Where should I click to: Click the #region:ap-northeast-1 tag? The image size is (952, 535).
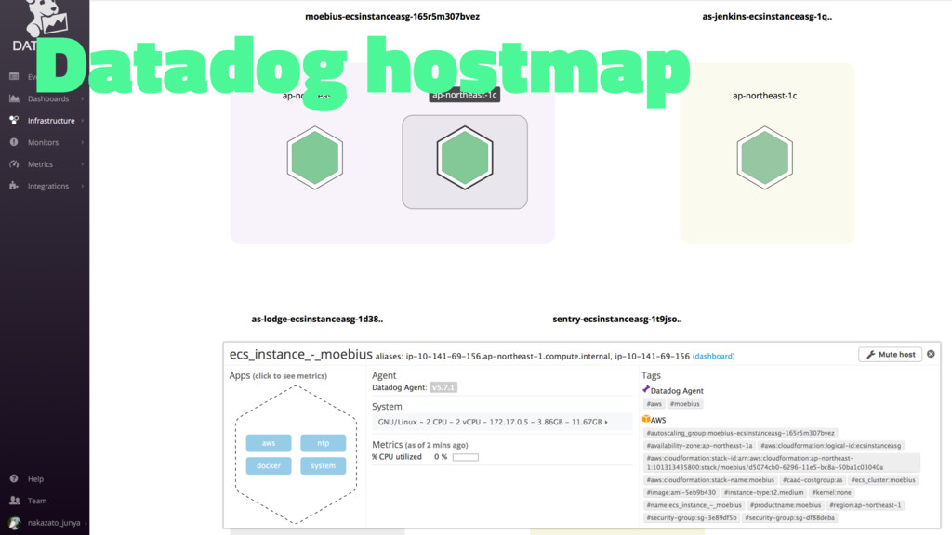(x=866, y=505)
